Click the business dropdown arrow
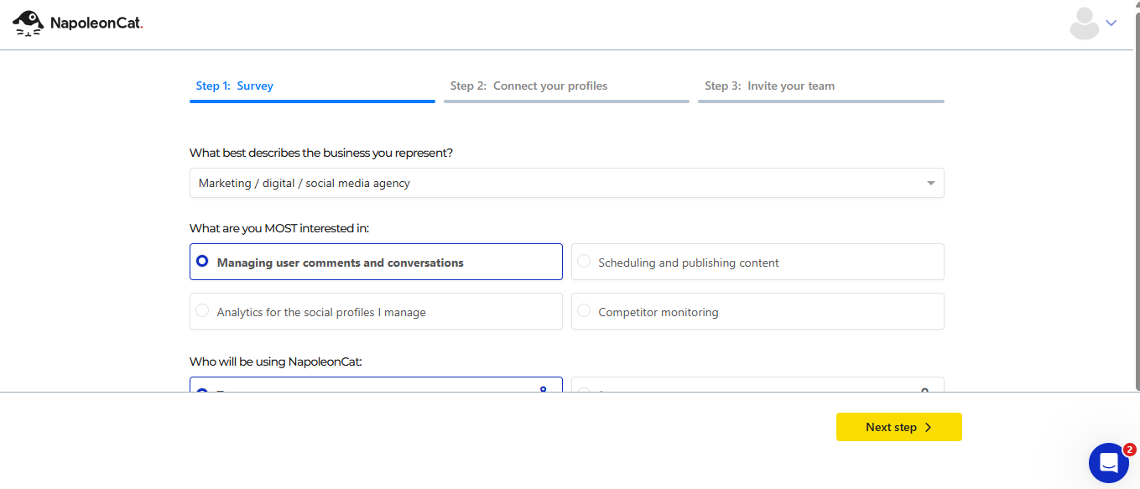The image size is (1140, 489). point(930,183)
